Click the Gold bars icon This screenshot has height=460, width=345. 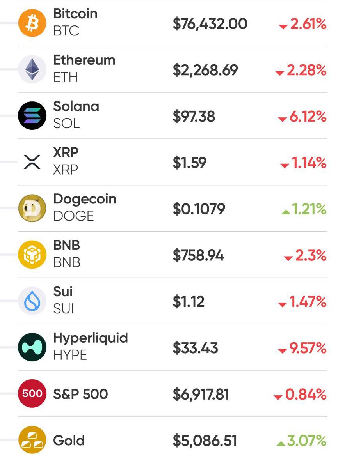pyautogui.click(x=32, y=440)
